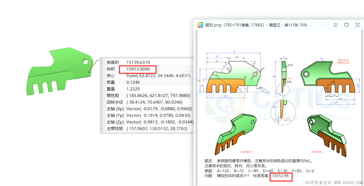The height and width of the screenshot is (186, 364).
Task: Click the 76% zoom indicator
Action: coord(303,25)
